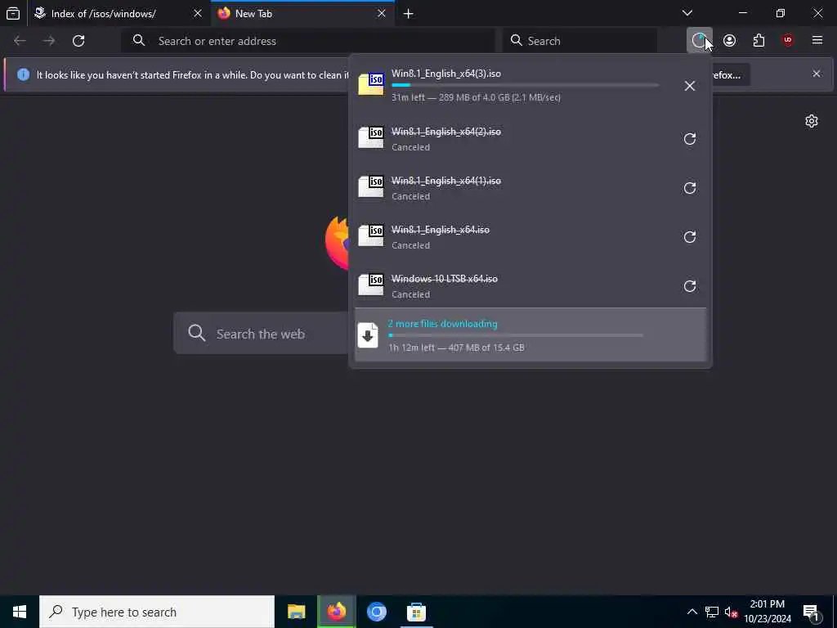
Task: Select the 'New Tab' tab
Action: tap(302, 14)
